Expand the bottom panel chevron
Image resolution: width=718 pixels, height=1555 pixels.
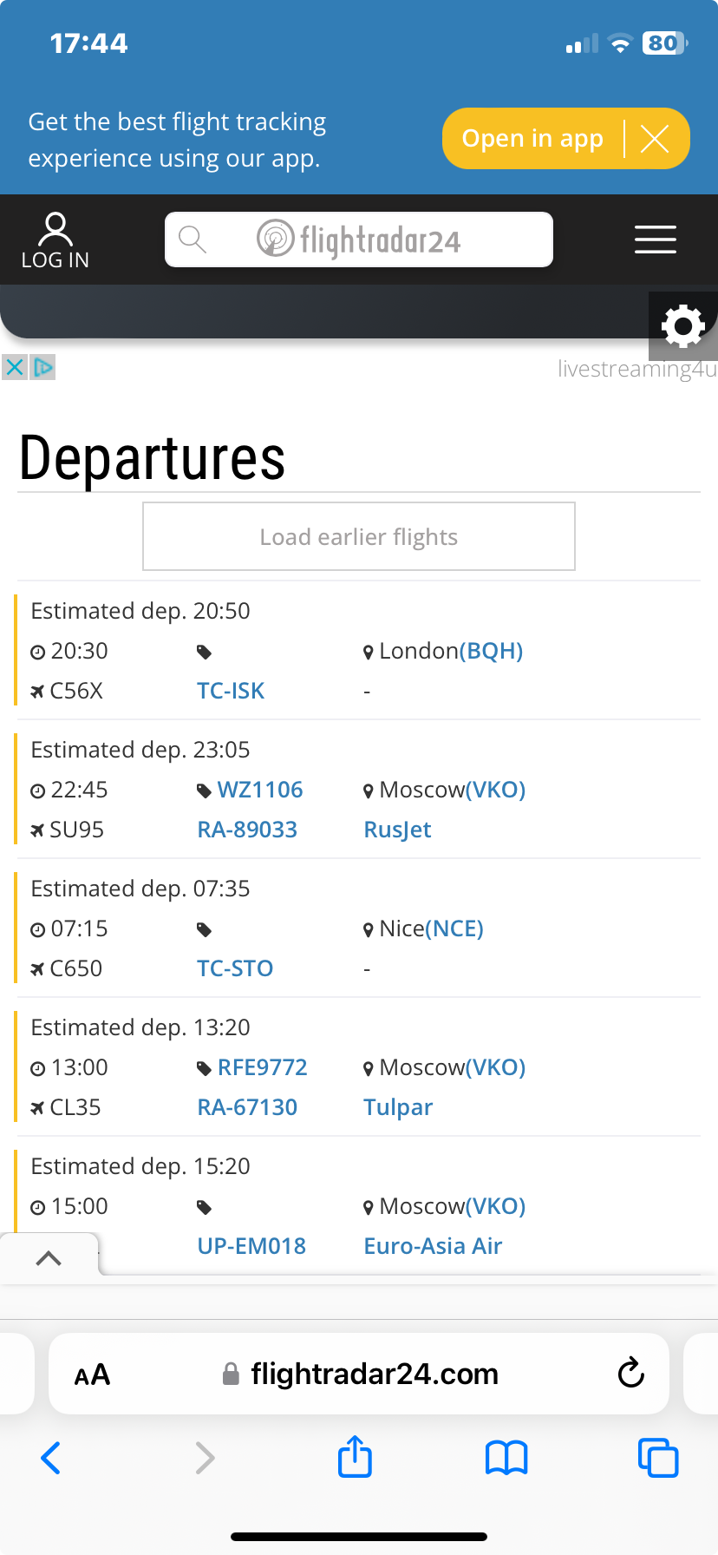(x=49, y=1257)
